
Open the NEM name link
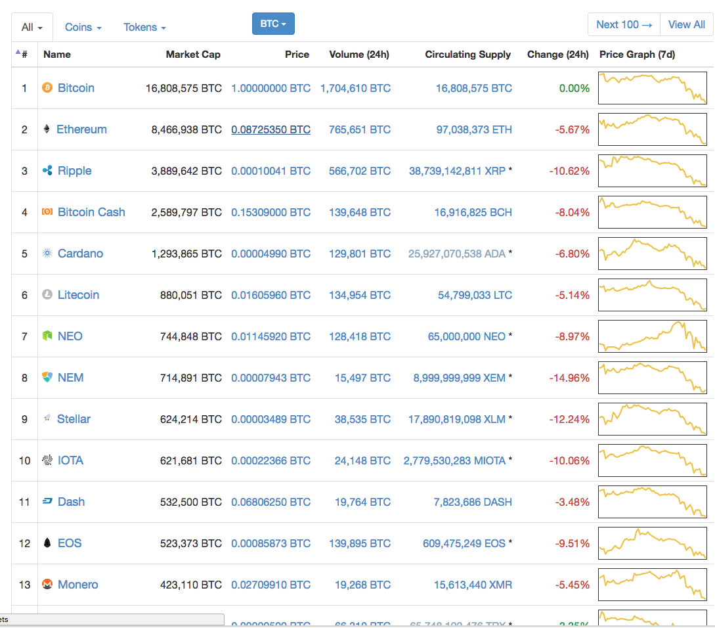pos(71,378)
